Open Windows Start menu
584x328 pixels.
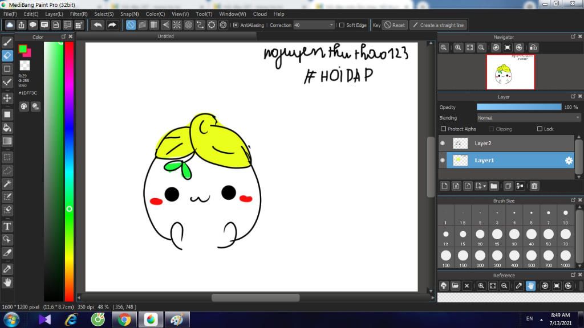click(11, 319)
